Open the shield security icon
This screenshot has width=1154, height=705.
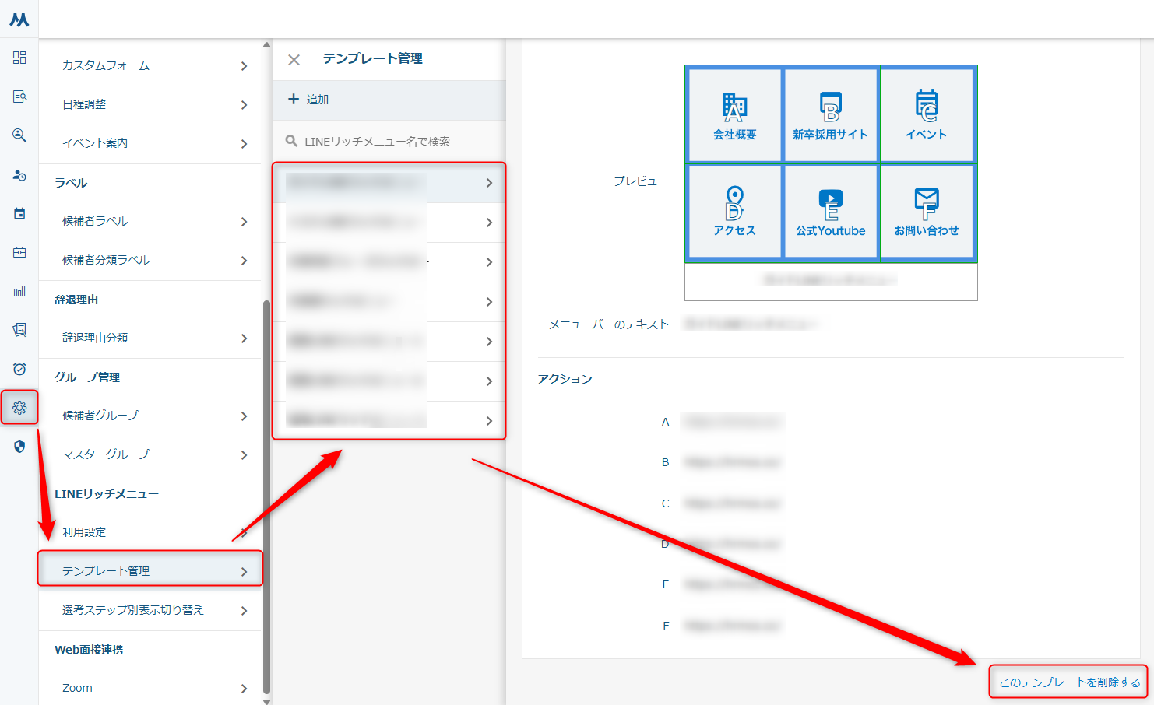pos(19,447)
